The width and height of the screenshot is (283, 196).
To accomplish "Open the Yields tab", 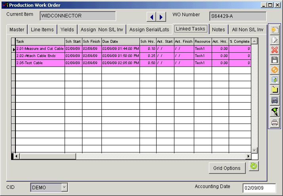I will 67,30.
